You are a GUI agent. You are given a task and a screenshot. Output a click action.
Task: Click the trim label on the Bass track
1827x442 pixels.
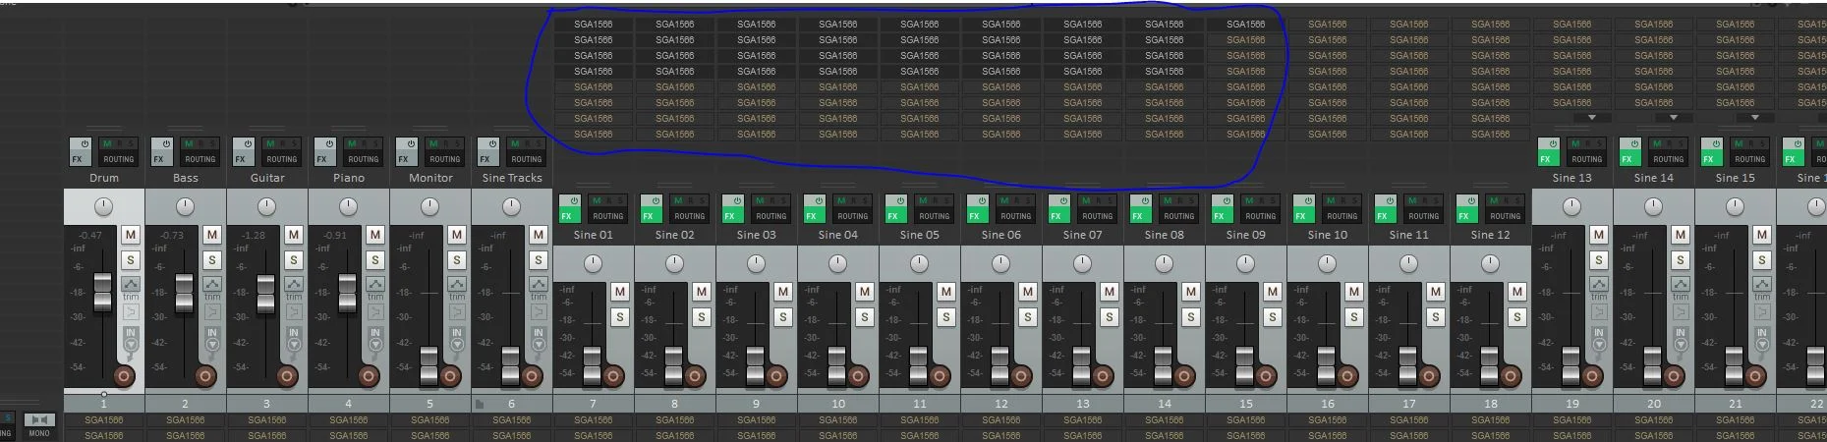point(212,297)
